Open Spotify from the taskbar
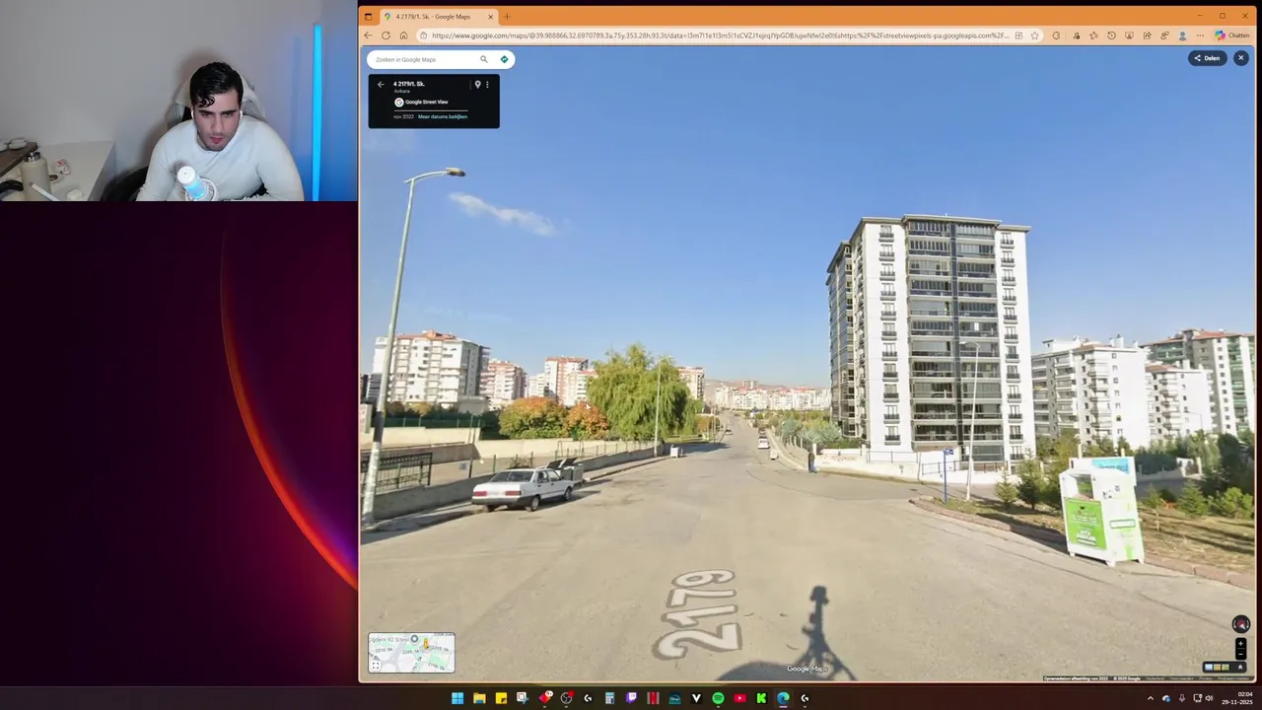The image size is (1262, 710). point(718,698)
